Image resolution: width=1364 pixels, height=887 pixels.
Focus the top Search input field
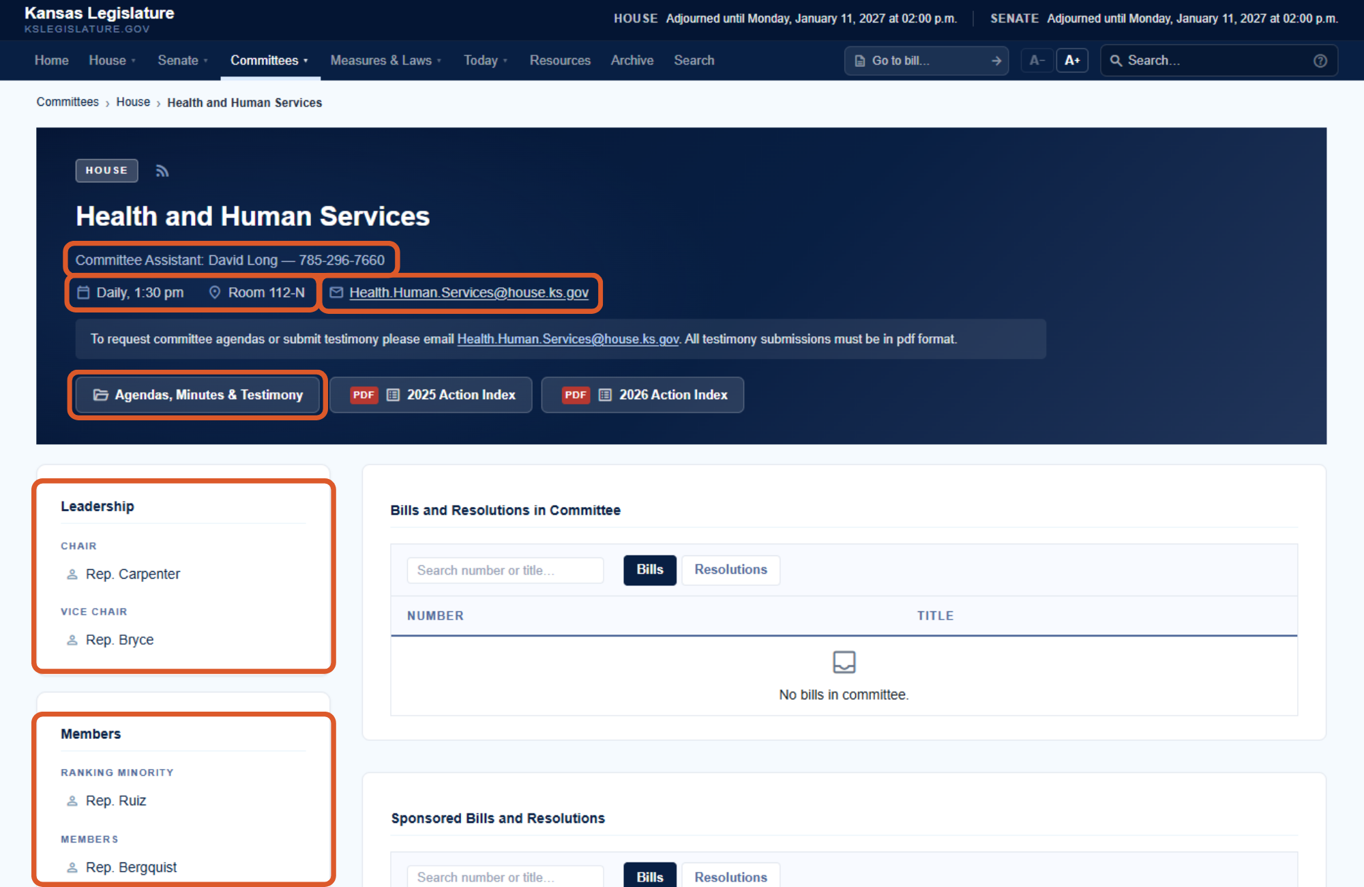1219,61
